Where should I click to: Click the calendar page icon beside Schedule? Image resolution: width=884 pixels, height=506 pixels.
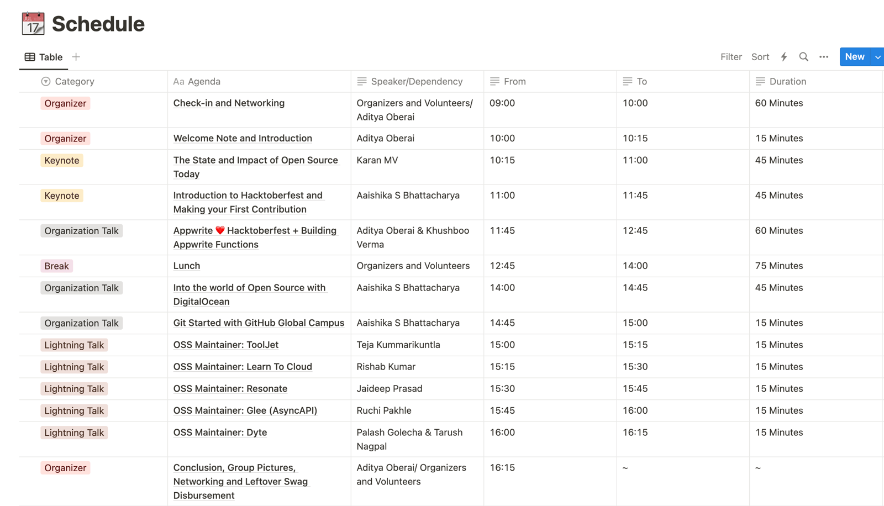[33, 24]
